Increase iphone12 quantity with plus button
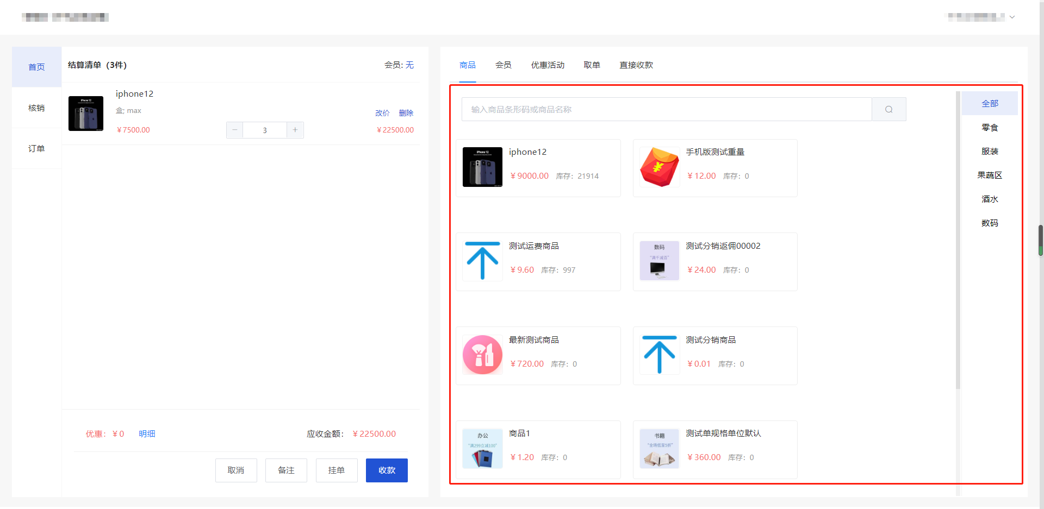1044x509 pixels. tap(295, 130)
